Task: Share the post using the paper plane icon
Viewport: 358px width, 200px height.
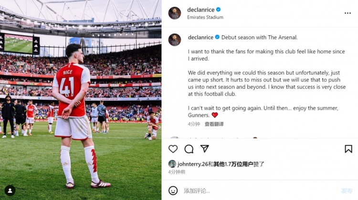Action: tap(205, 149)
